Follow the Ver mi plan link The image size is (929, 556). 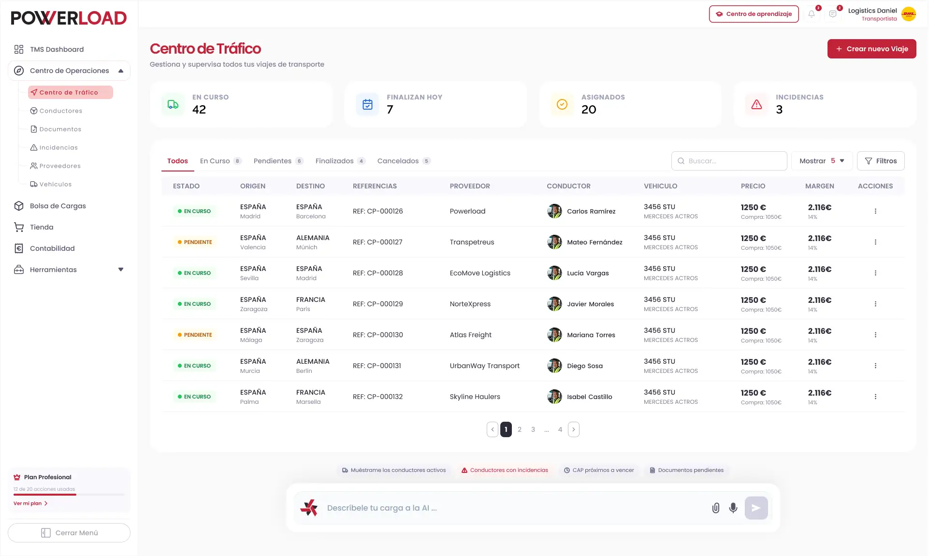pos(30,503)
